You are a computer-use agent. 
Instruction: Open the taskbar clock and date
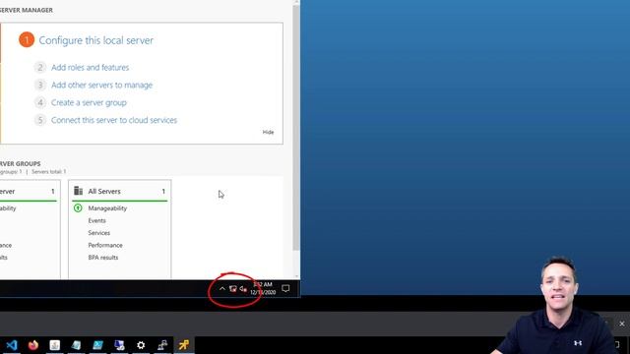click(x=263, y=288)
